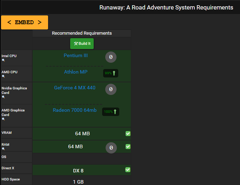Viewport: 240px width, 185px height.
Task: Open the Pentium III link
Action: click(75, 55)
